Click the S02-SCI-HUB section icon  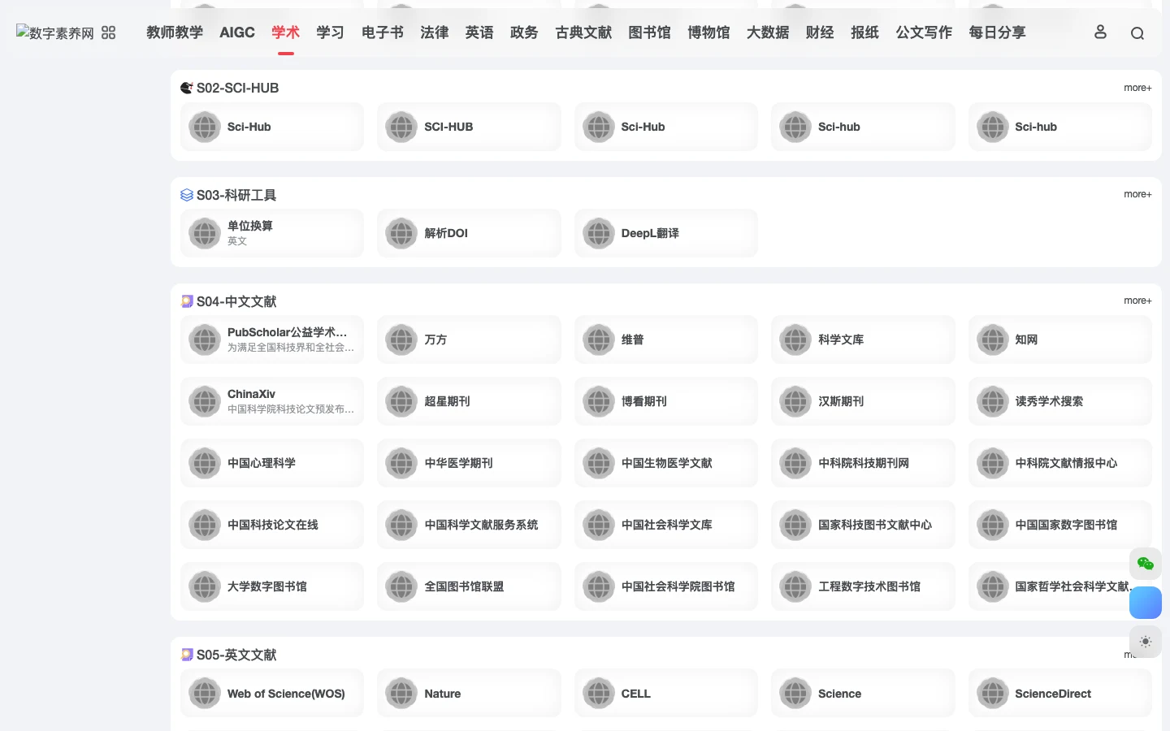tap(187, 88)
